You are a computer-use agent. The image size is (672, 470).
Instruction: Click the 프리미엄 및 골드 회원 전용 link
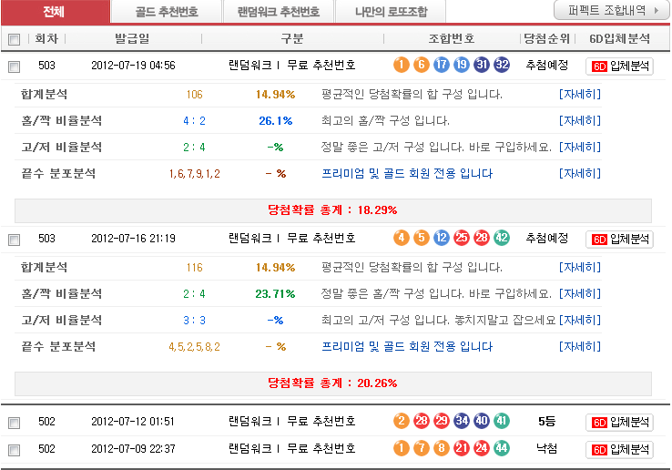coord(407,173)
